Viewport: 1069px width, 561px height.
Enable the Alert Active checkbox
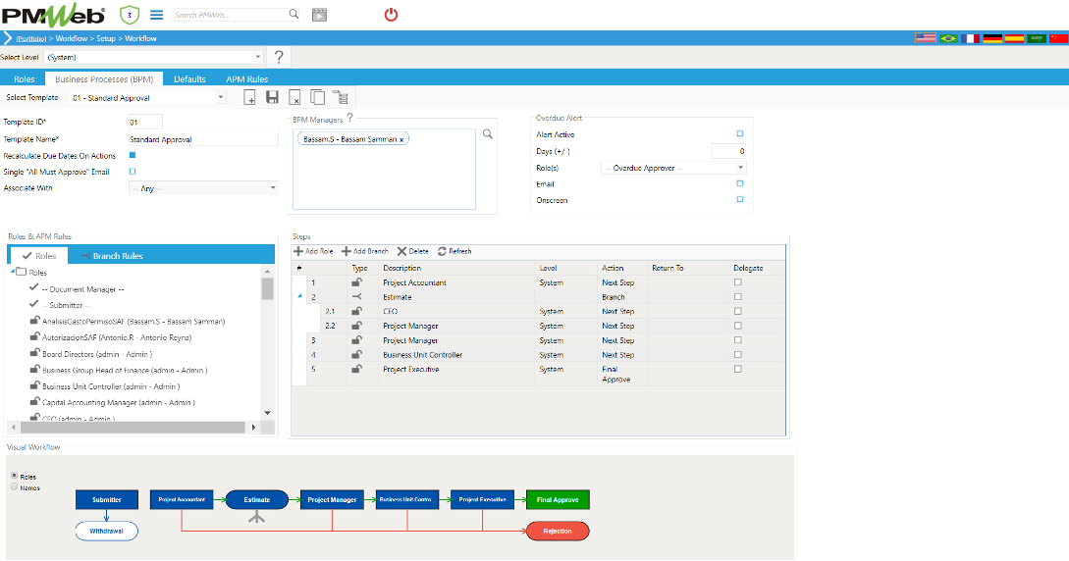click(740, 134)
